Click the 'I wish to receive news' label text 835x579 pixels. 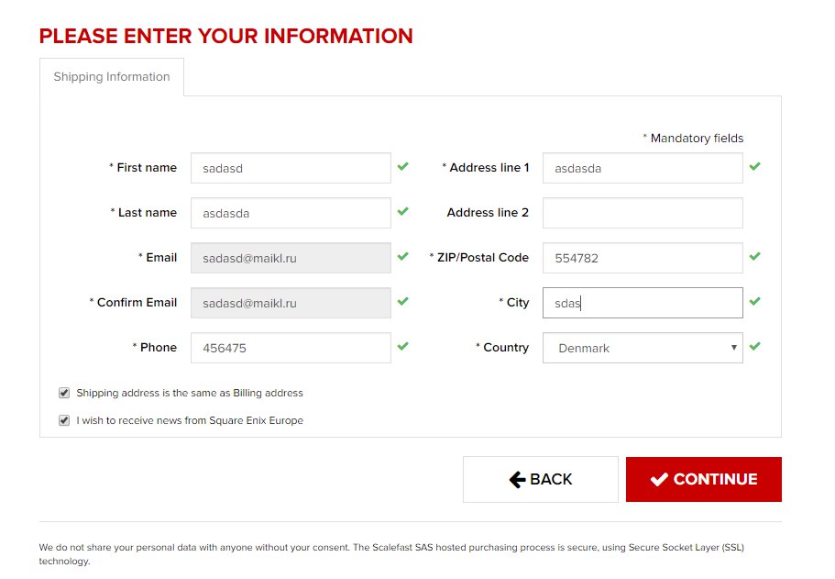click(x=190, y=420)
